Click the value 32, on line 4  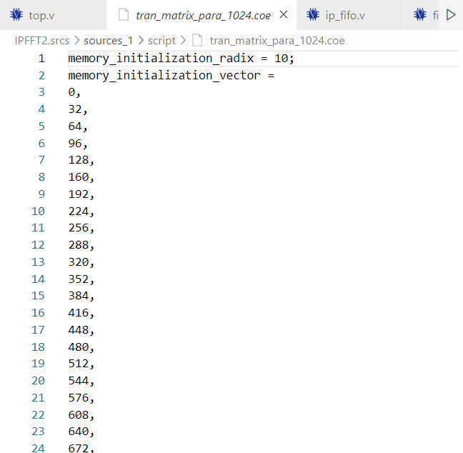pyautogui.click(x=78, y=109)
